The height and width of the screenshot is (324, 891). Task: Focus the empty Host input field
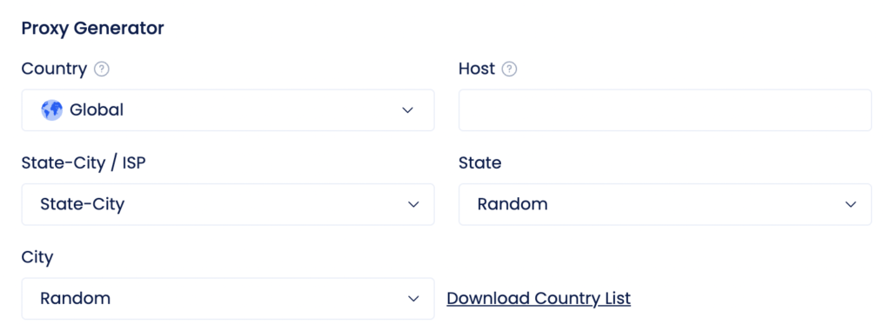coord(665,110)
